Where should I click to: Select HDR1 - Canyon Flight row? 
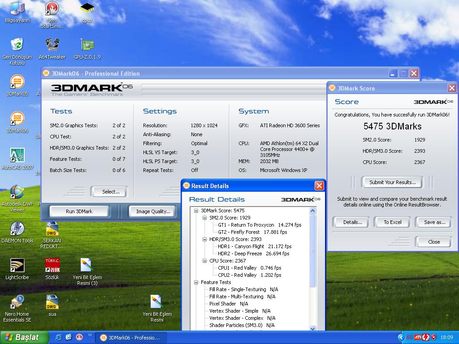pyautogui.click(x=255, y=246)
